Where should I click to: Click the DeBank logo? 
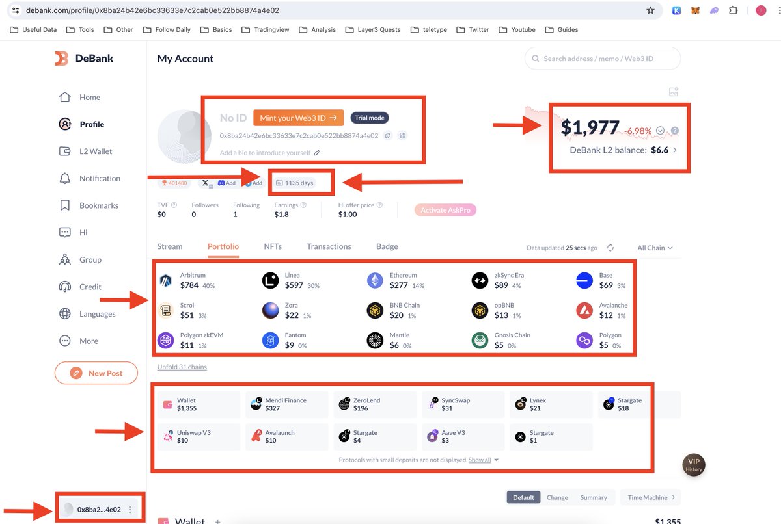pos(84,59)
